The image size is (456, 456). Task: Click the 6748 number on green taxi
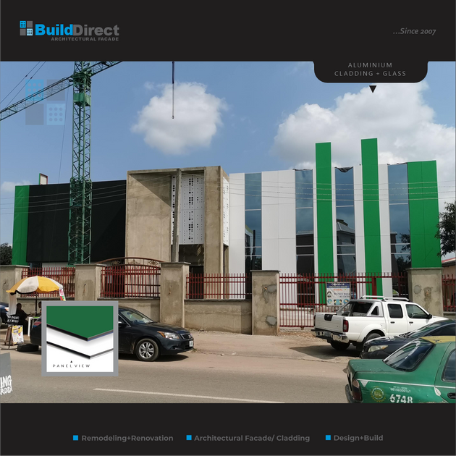[401, 397]
